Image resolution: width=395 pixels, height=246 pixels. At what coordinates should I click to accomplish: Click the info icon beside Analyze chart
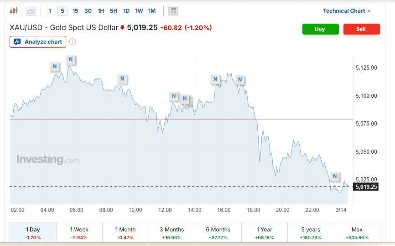pyautogui.click(x=73, y=42)
